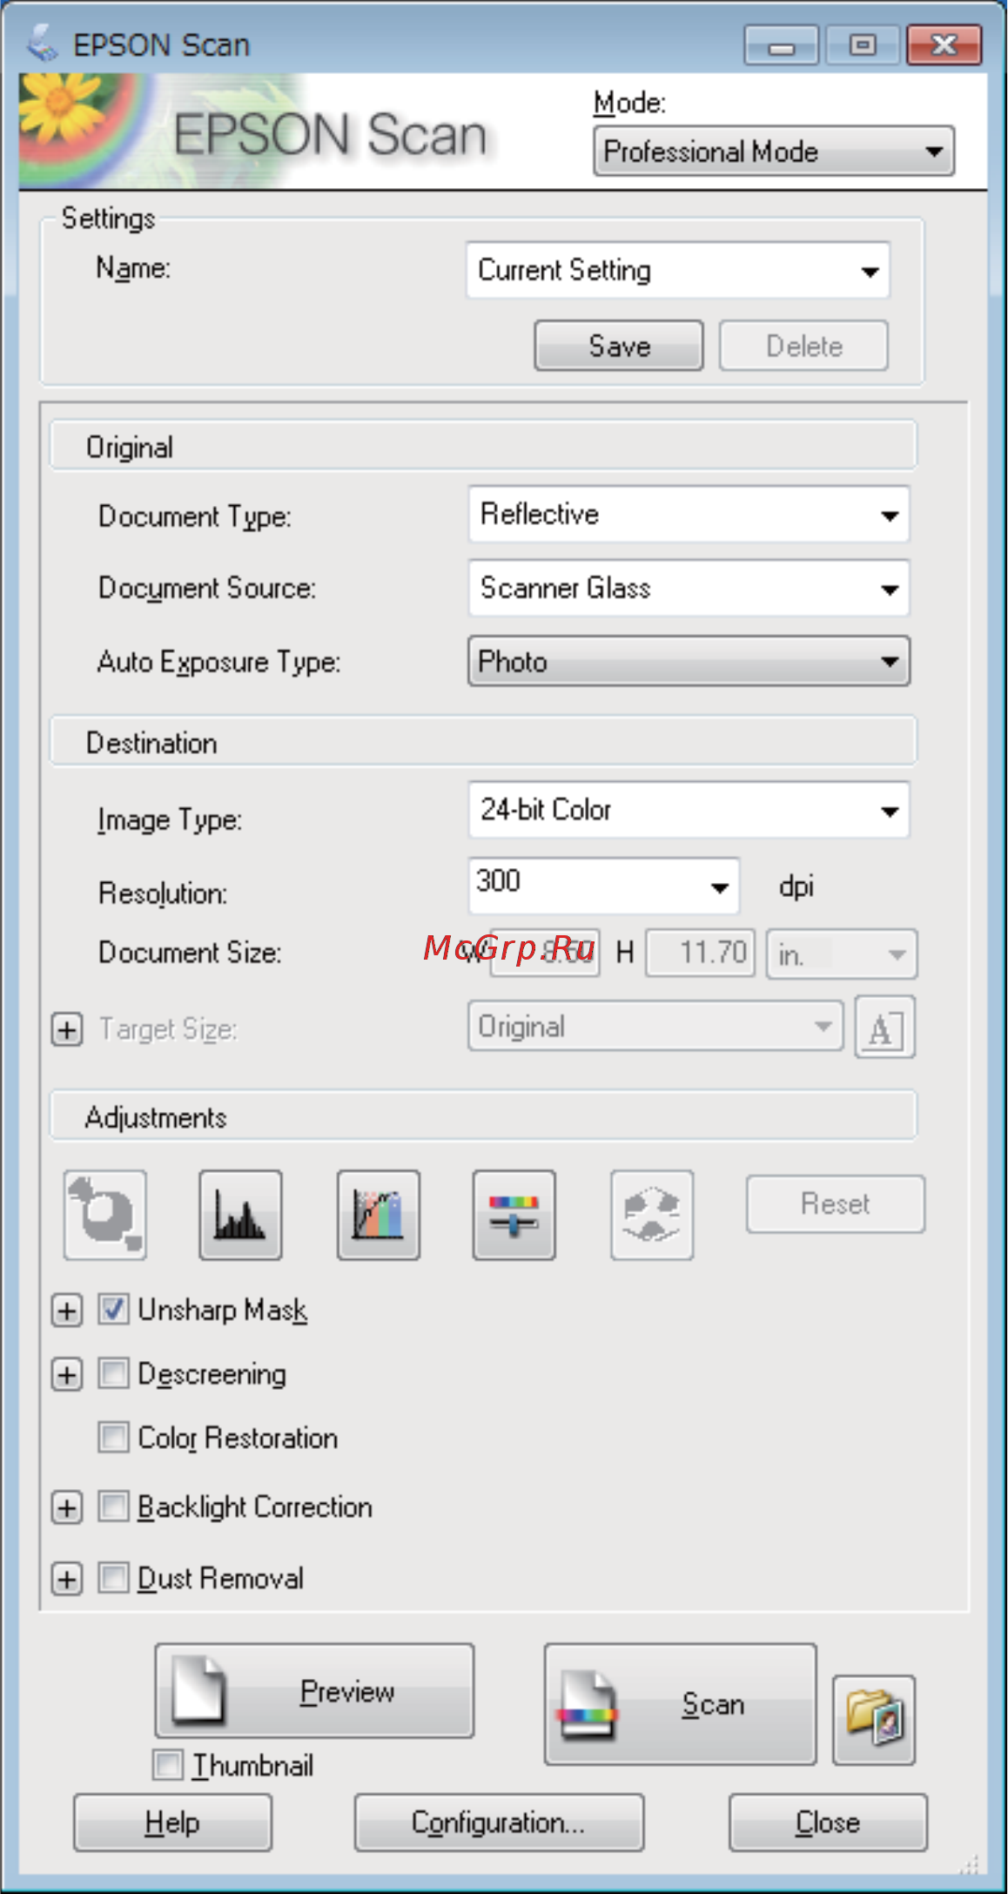Open the Resolution dropdown
1008x1894 pixels.
point(604,886)
